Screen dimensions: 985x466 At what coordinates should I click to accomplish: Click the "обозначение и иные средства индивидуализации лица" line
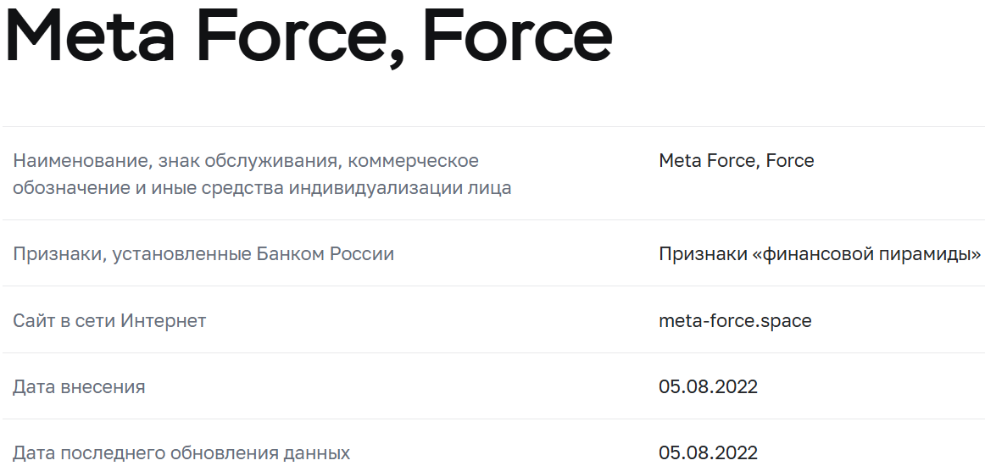point(262,188)
